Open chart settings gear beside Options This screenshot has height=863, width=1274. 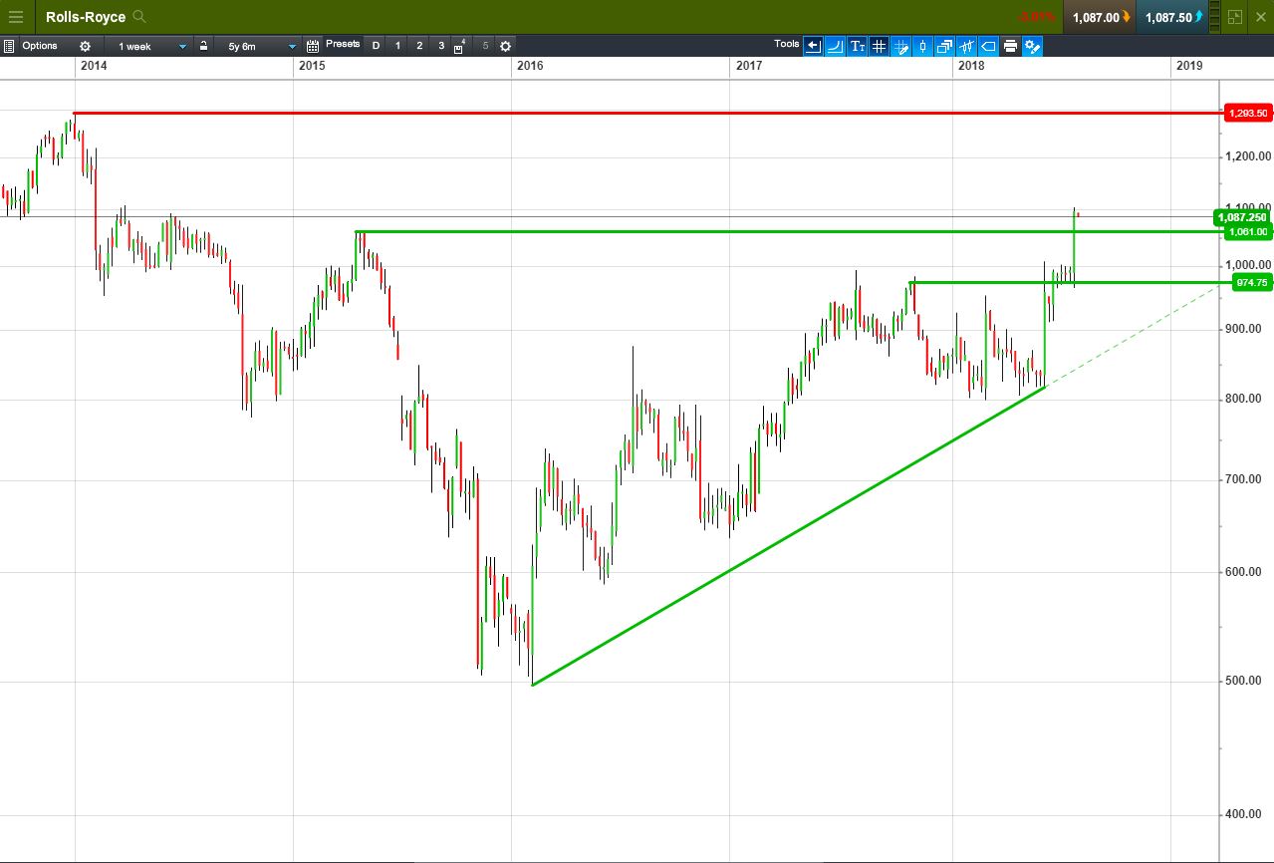85,46
